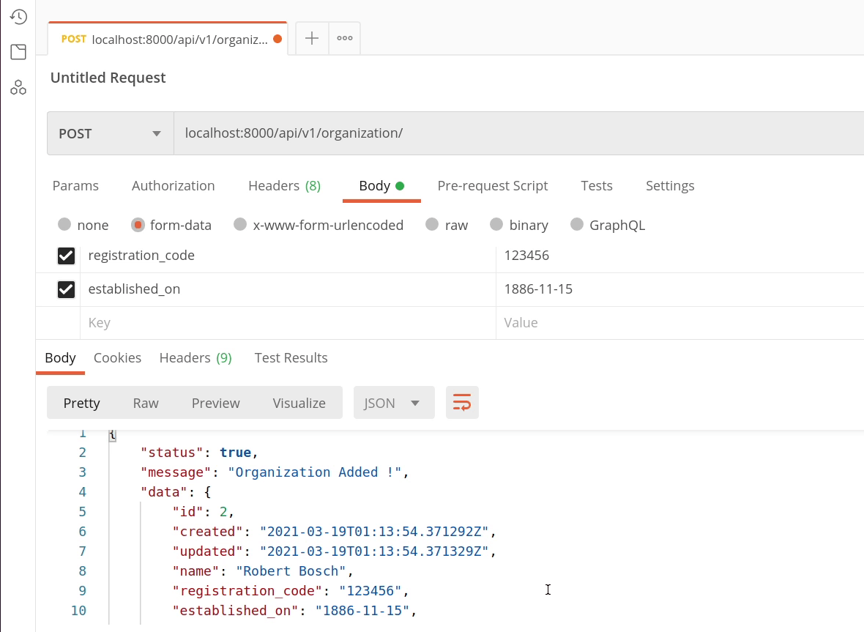
Task: Open the POST method dropdown
Action: (x=110, y=133)
